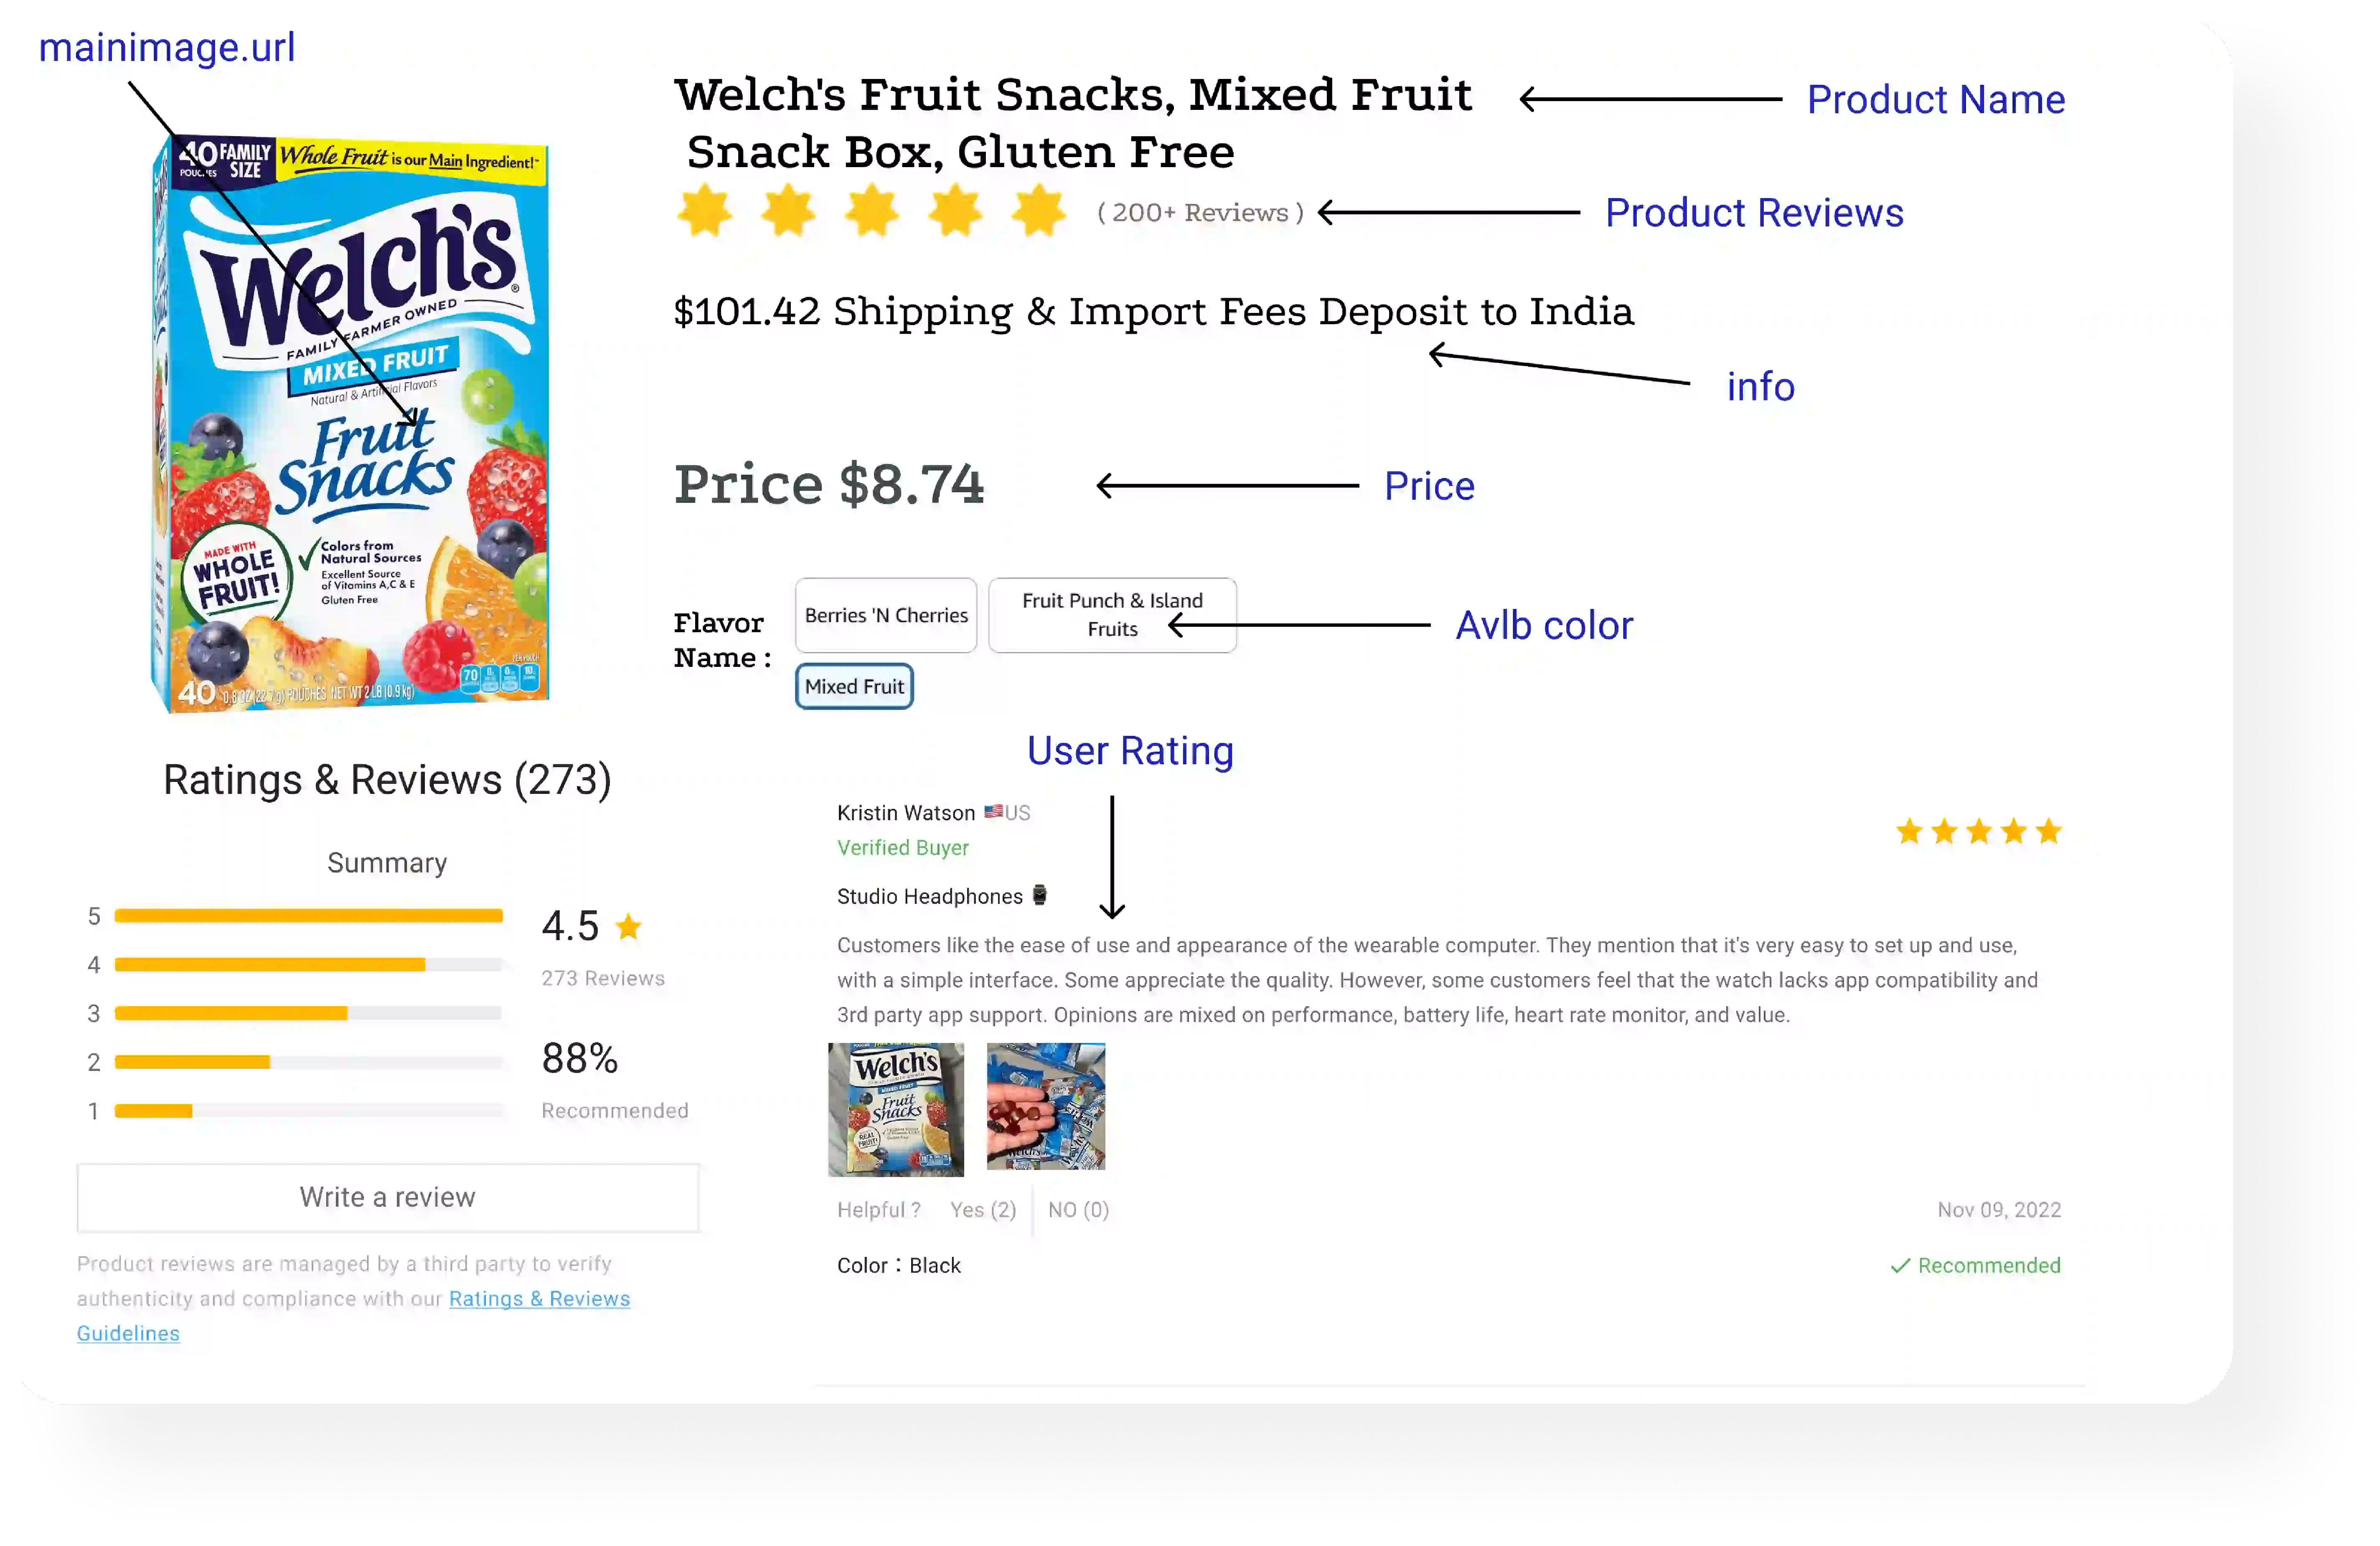
Task: Click the third star in product rating
Action: (872, 211)
